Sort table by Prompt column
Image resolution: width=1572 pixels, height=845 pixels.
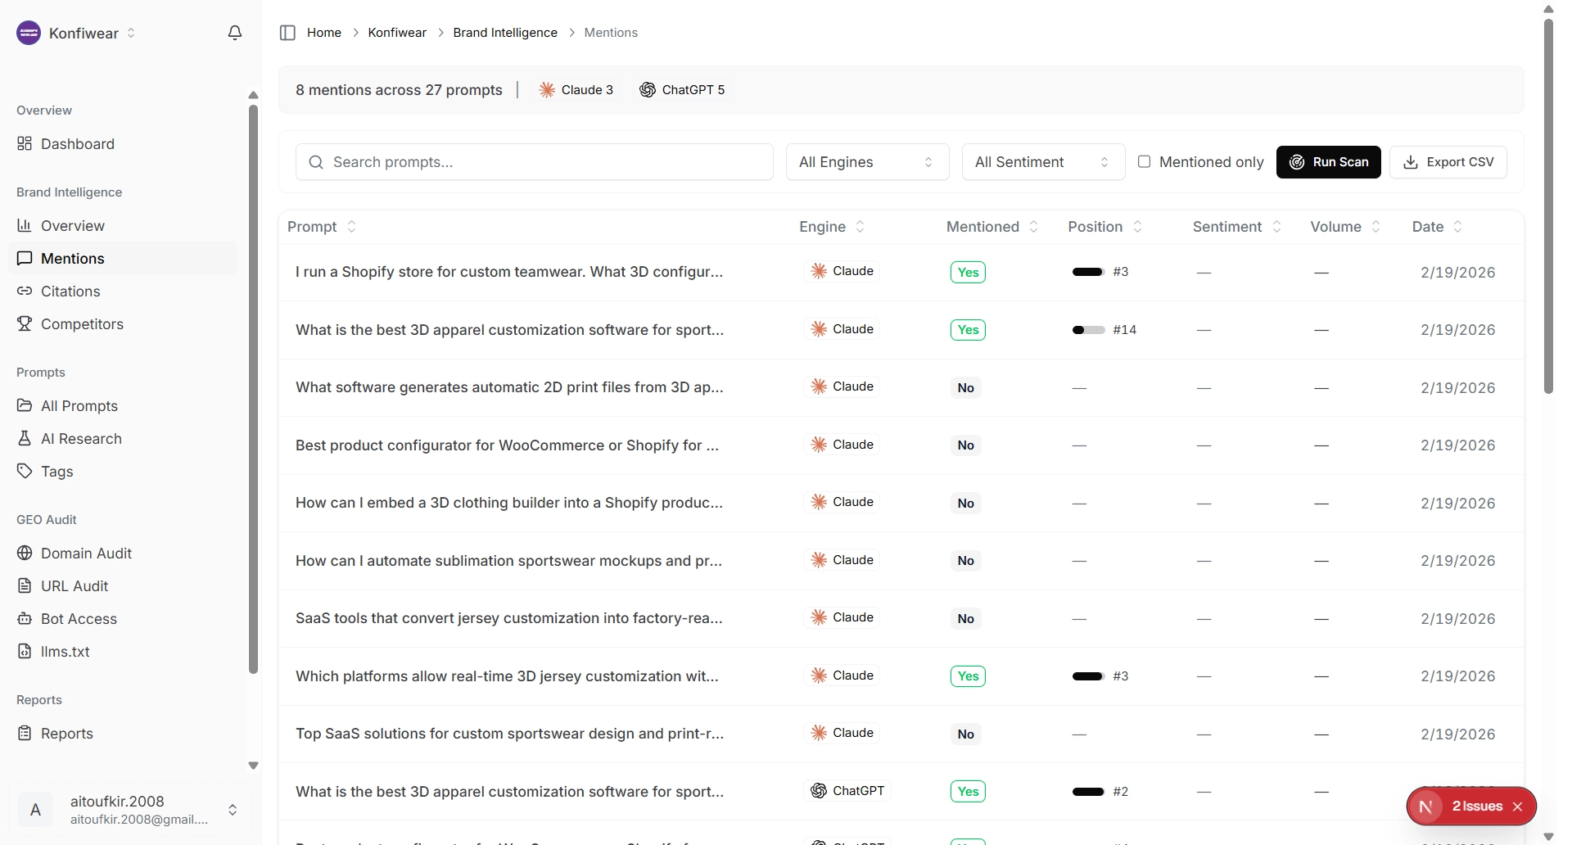[x=322, y=227]
